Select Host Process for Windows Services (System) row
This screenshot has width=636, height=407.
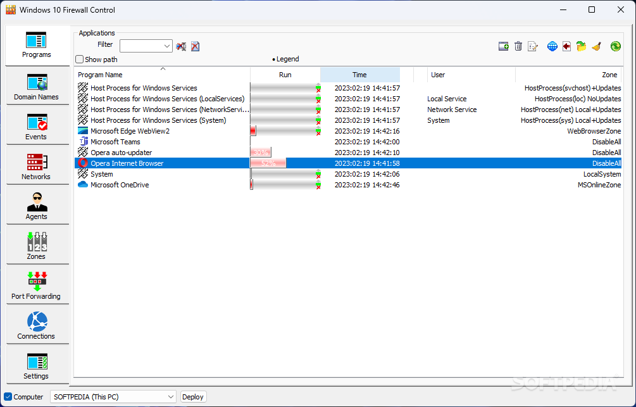point(348,120)
